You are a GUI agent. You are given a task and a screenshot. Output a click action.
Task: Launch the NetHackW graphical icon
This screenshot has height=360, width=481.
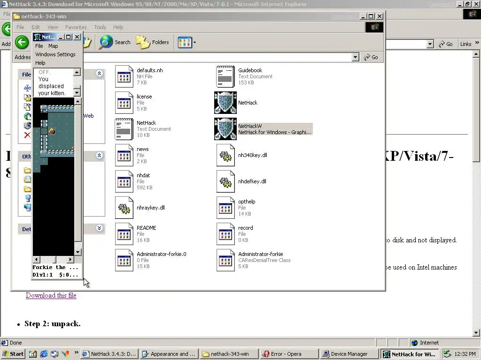[225, 129]
